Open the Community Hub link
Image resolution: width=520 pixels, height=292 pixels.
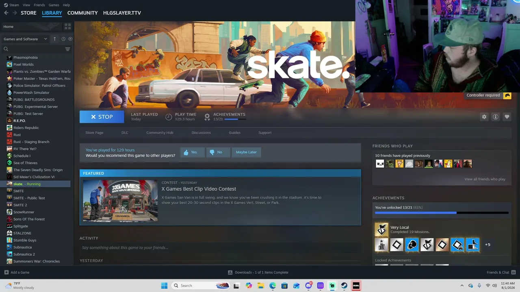pyautogui.click(x=160, y=133)
